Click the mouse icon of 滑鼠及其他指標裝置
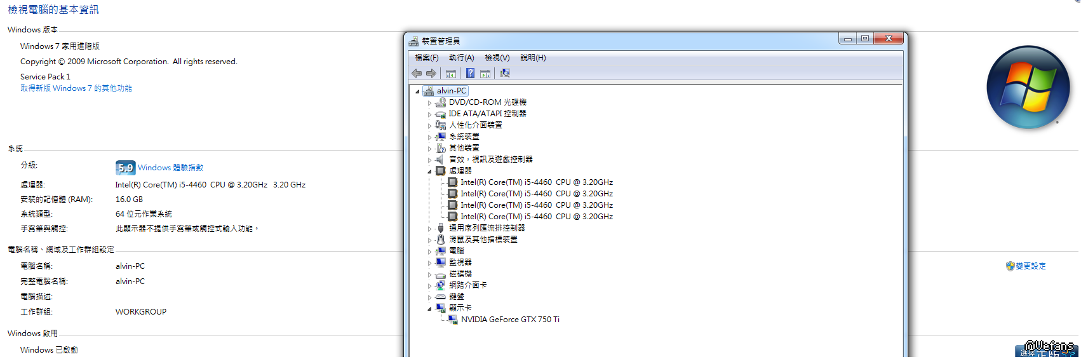The height and width of the screenshot is (359, 1081). pos(441,240)
